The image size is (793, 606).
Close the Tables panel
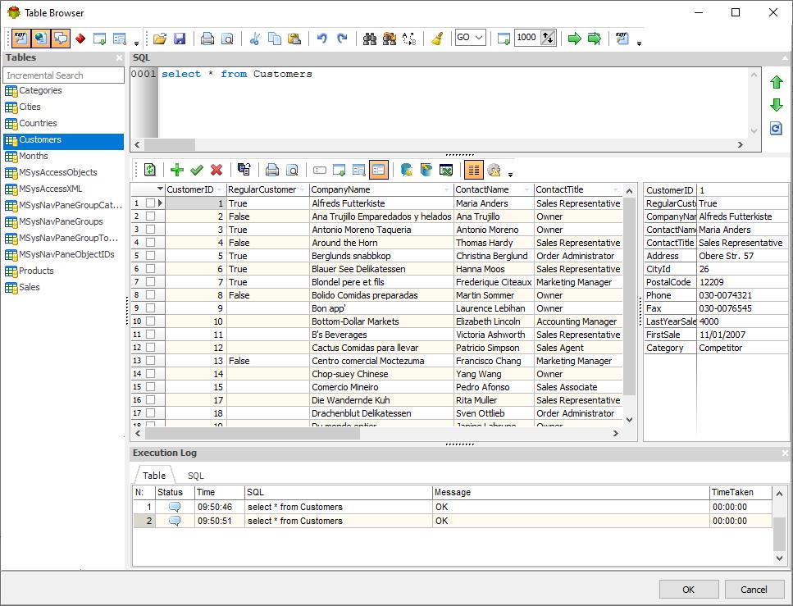[120, 57]
